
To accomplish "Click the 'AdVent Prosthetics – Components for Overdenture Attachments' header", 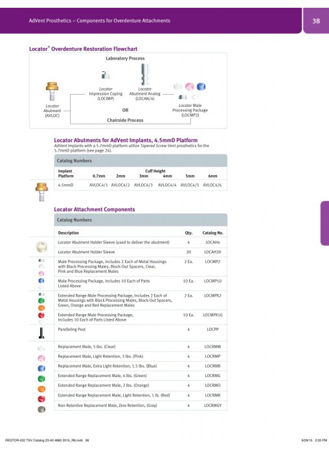I will pyautogui.click(x=100, y=21).
